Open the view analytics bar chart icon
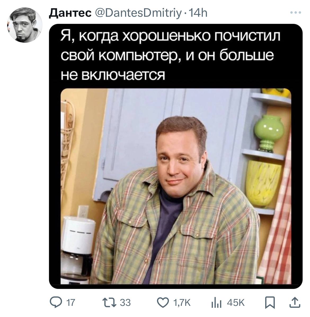 [216, 303]
